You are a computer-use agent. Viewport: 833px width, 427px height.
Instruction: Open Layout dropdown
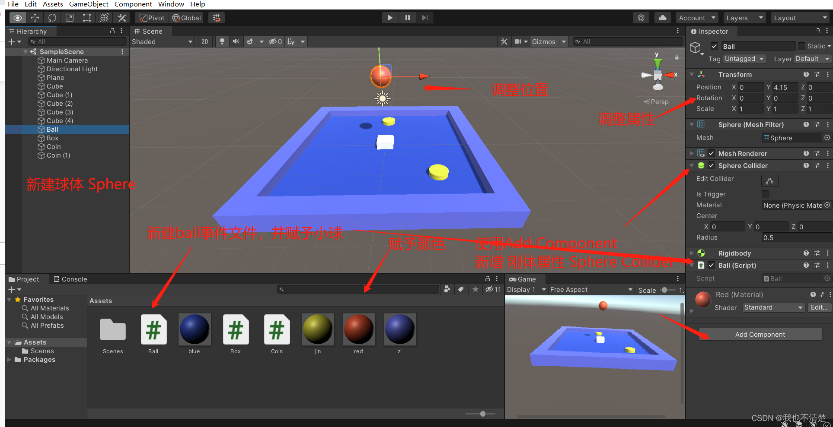point(800,18)
